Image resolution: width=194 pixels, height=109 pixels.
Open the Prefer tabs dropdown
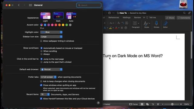click(x=48, y=77)
